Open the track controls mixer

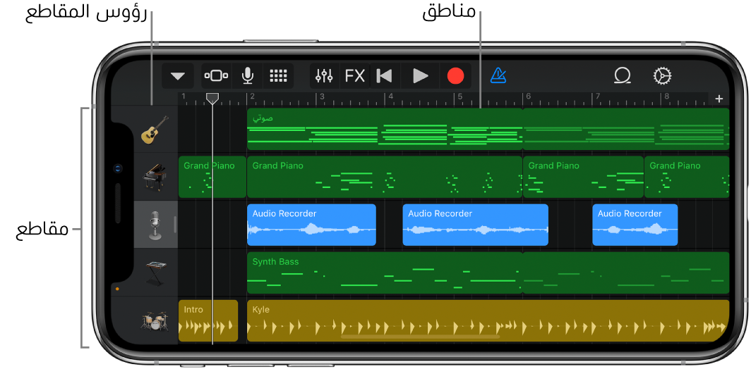(x=324, y=76)
